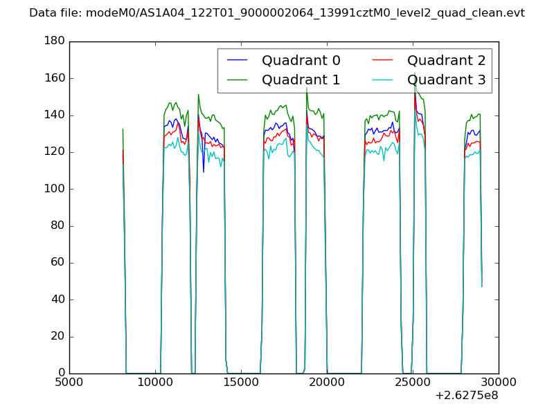This screenshot has height=415, width=554.
Task: Click the 25000 x-axis tick label
Action: 413,383
